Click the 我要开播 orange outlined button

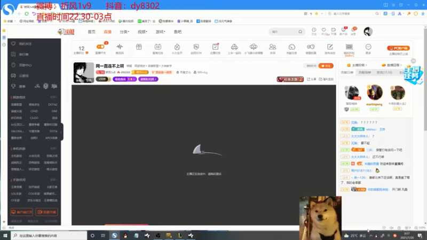(46, 212)
